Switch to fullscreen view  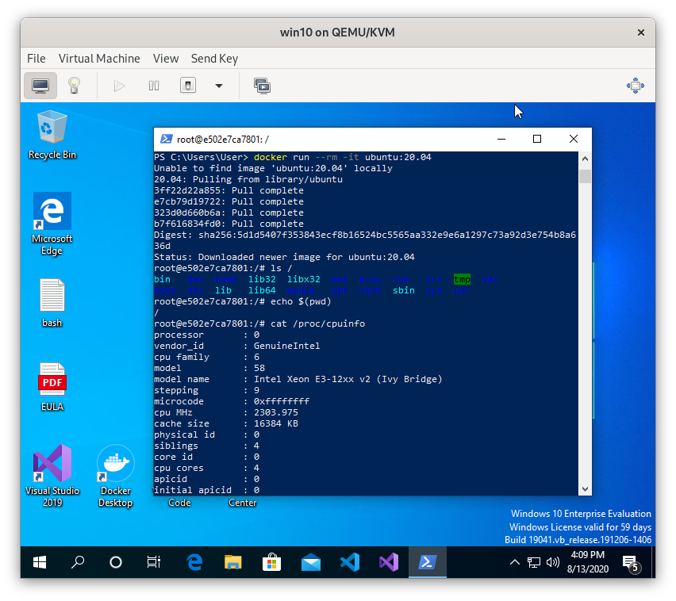[635, 86]
